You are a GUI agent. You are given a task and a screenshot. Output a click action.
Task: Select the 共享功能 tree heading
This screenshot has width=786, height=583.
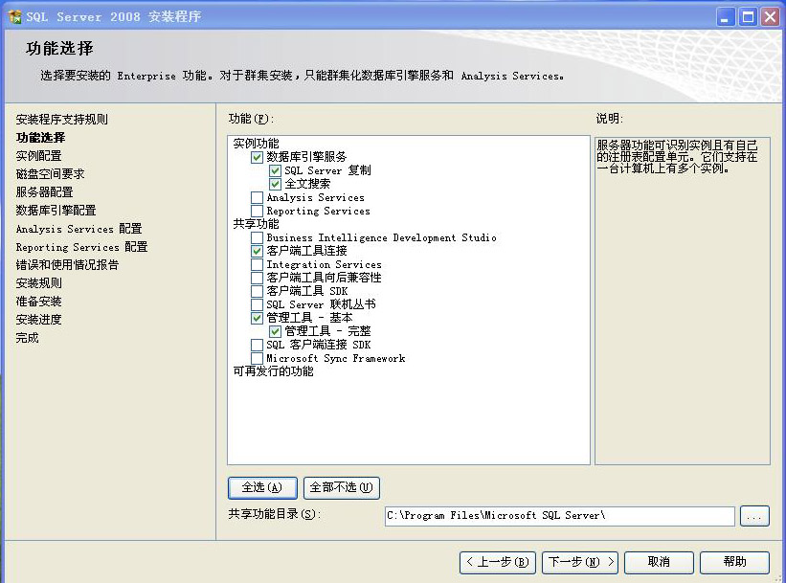point(256,224)
